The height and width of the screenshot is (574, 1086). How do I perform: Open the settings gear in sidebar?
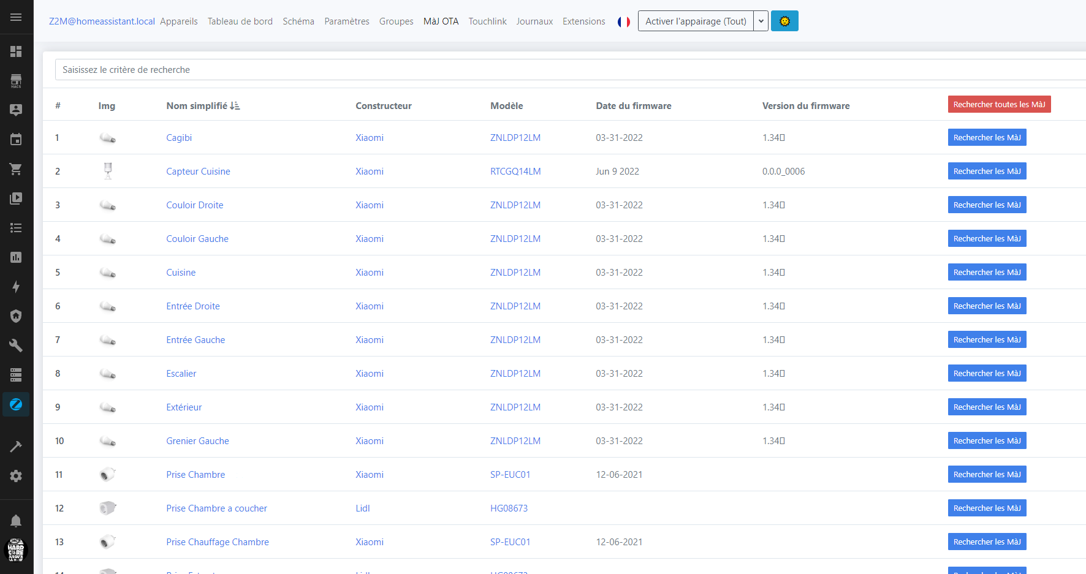16,476
